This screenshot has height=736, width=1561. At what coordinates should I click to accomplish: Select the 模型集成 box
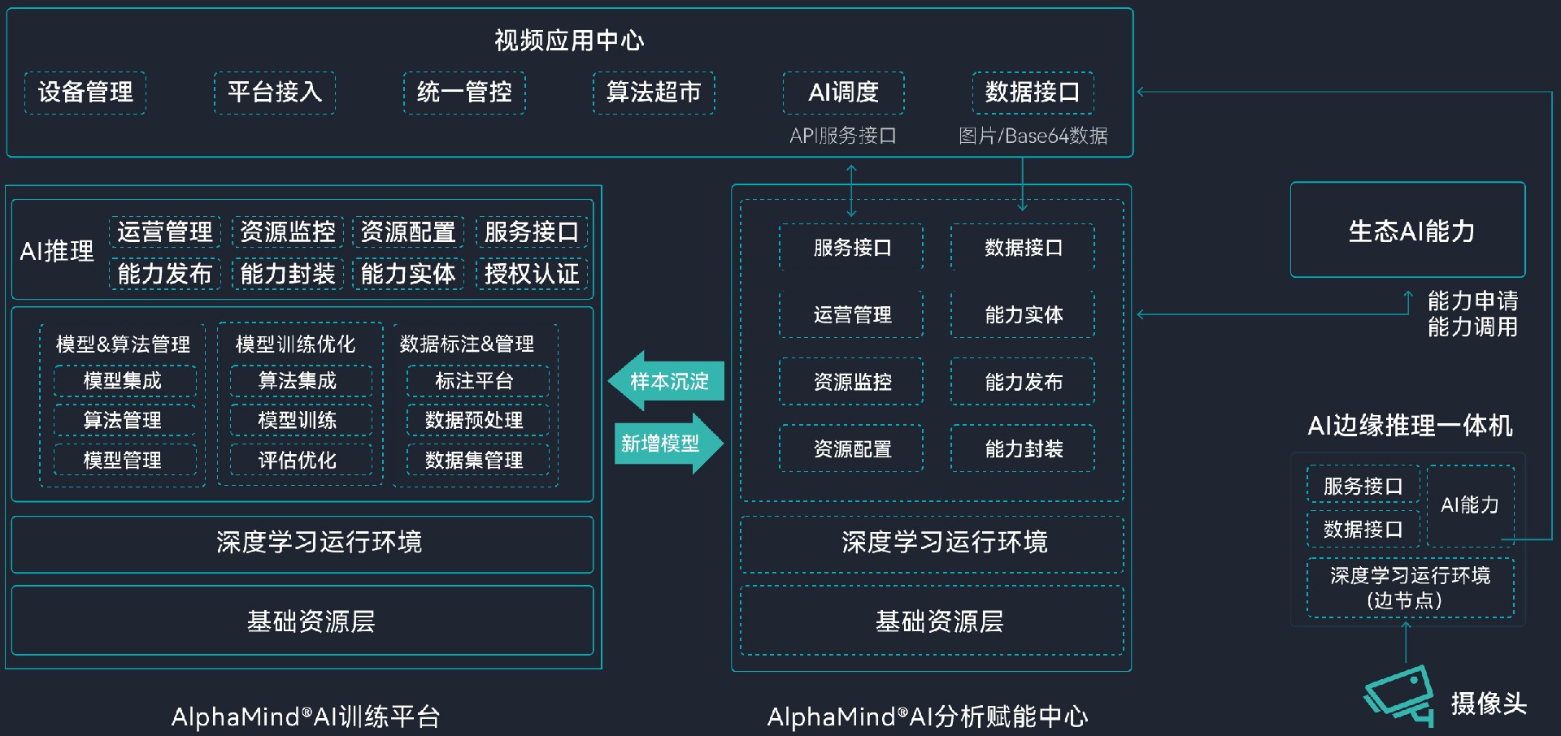click(125, 381)
